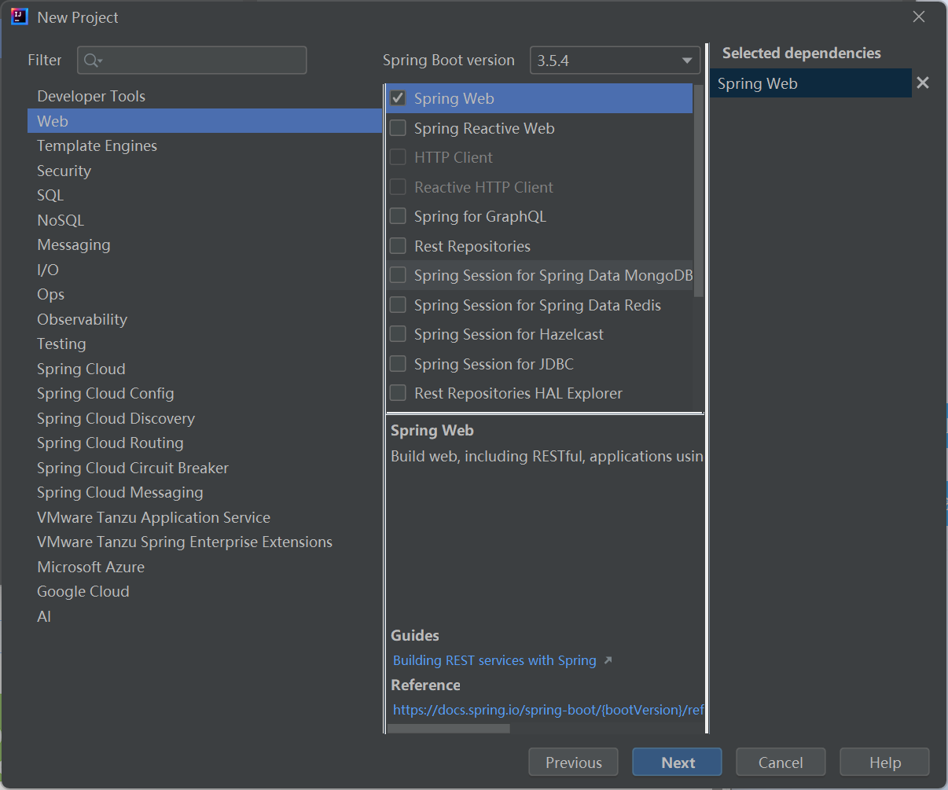The height and width of the screenshot is (790, 948).
Task: Go back with the Previous button
Action: [x=573, y=762]
